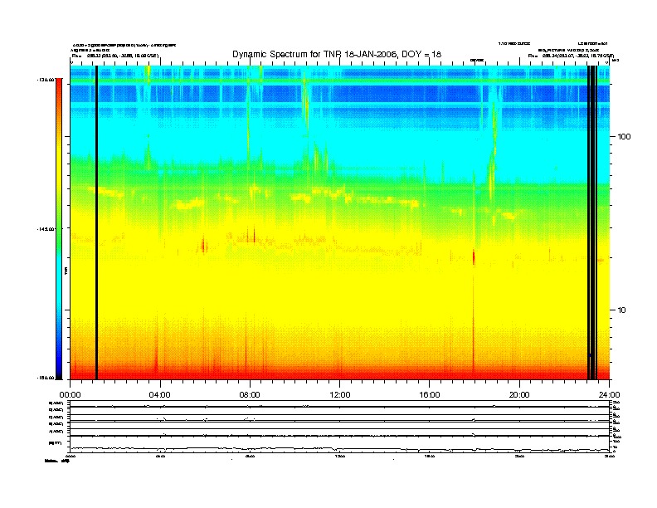This screenshot has height=508, width=657.
Task: Click the rainbow intensity colorbar
Action: tap(59, 229)
